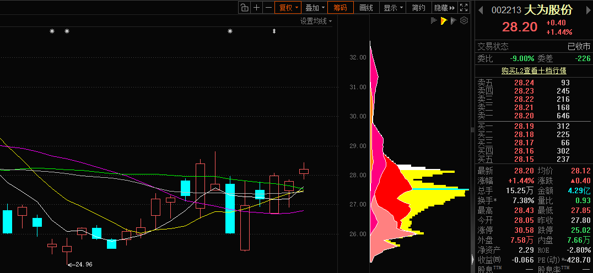Image resolution: width=593 pixels, height=273 pixels.
Task: Zoom out the chart with the minus icon
Action: pyautogui.click(x=268, y=8)
